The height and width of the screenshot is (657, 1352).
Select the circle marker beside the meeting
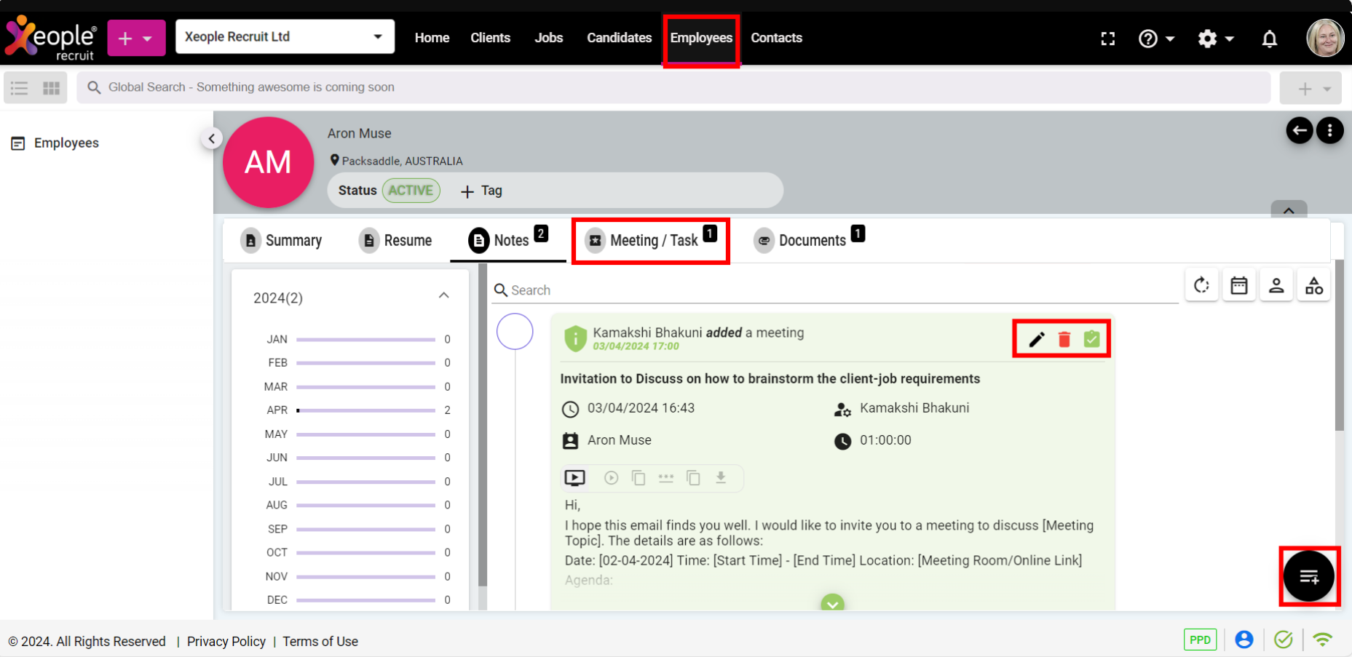(515, 332)
